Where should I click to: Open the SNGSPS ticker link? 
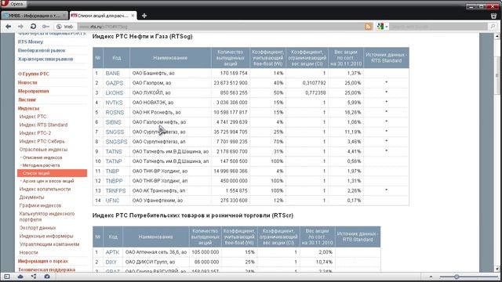point(116,142)
